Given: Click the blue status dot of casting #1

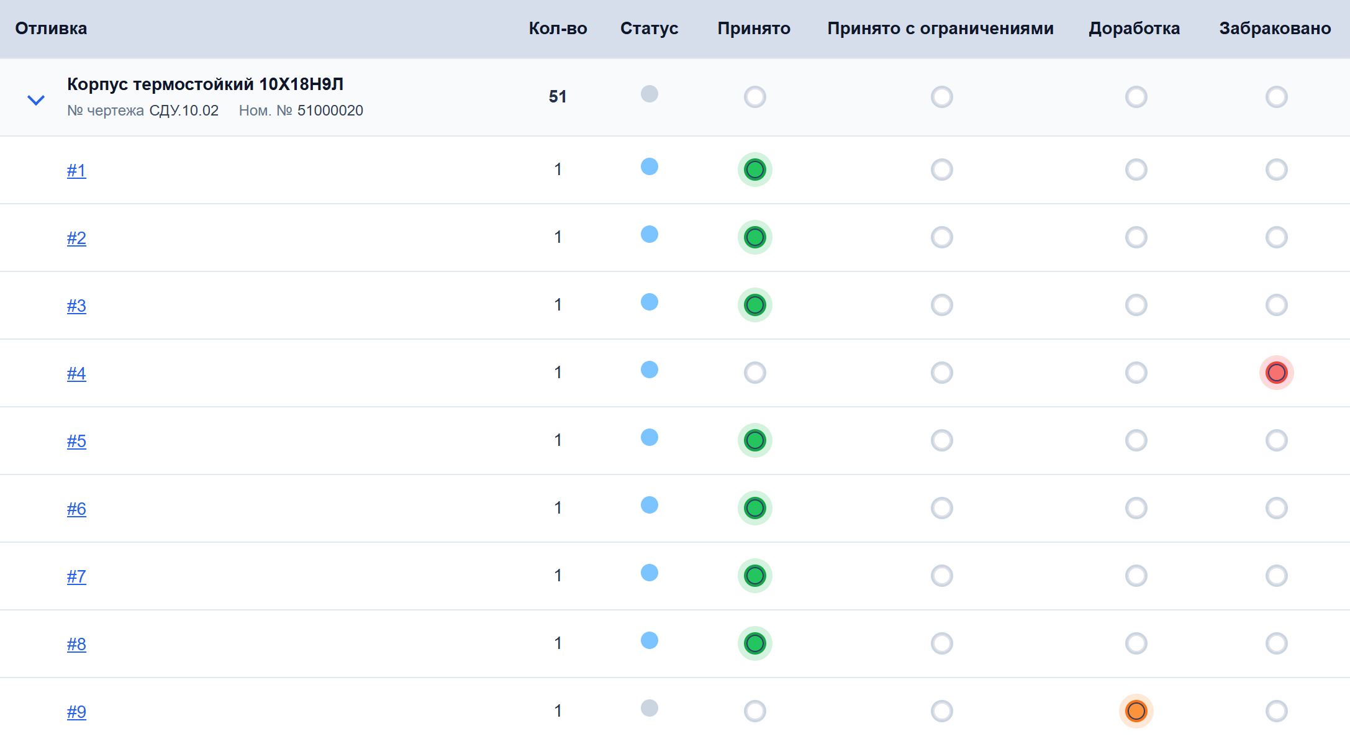Looking at the screenshot, I should point(650,166).
